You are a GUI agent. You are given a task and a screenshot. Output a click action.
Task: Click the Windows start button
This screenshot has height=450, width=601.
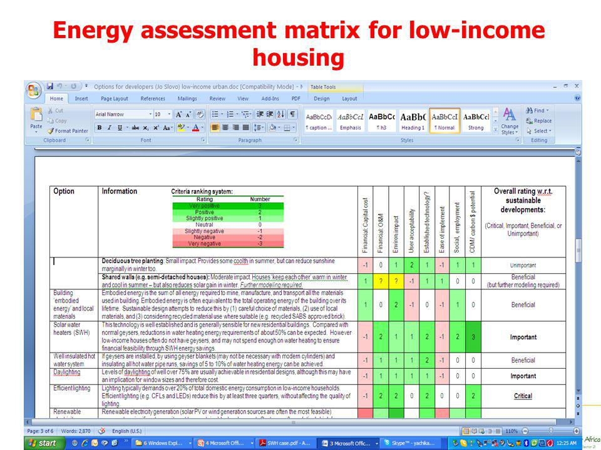point(44,443)
